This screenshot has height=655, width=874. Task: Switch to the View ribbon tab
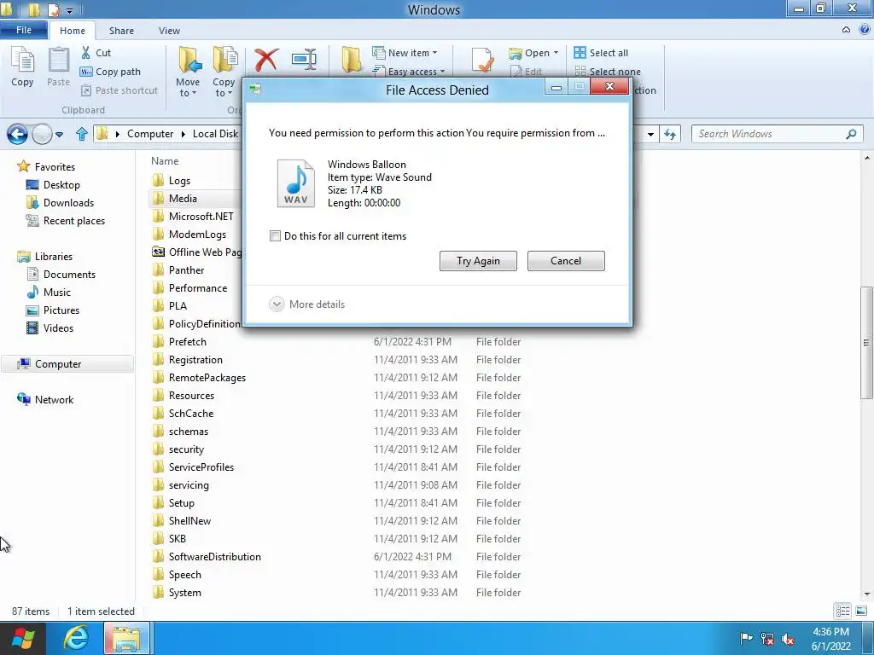pyautogui.click(x=169, y=31)
